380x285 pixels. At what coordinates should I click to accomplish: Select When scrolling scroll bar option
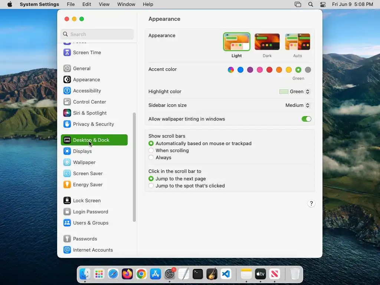[x=151, y=151]
